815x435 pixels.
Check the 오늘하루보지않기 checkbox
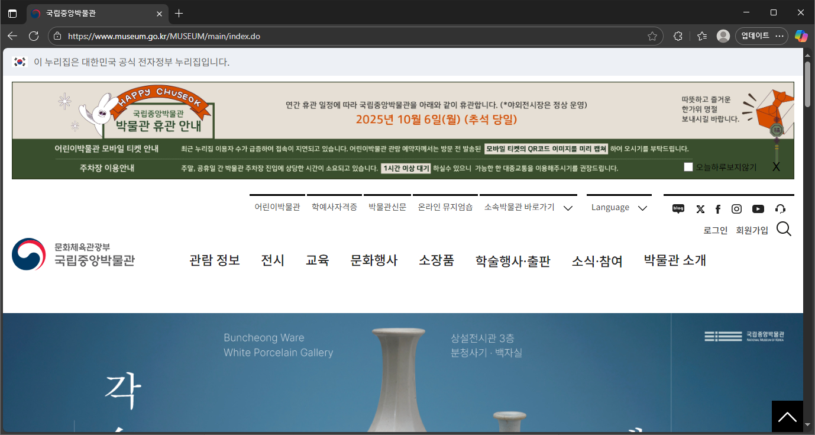688,167
